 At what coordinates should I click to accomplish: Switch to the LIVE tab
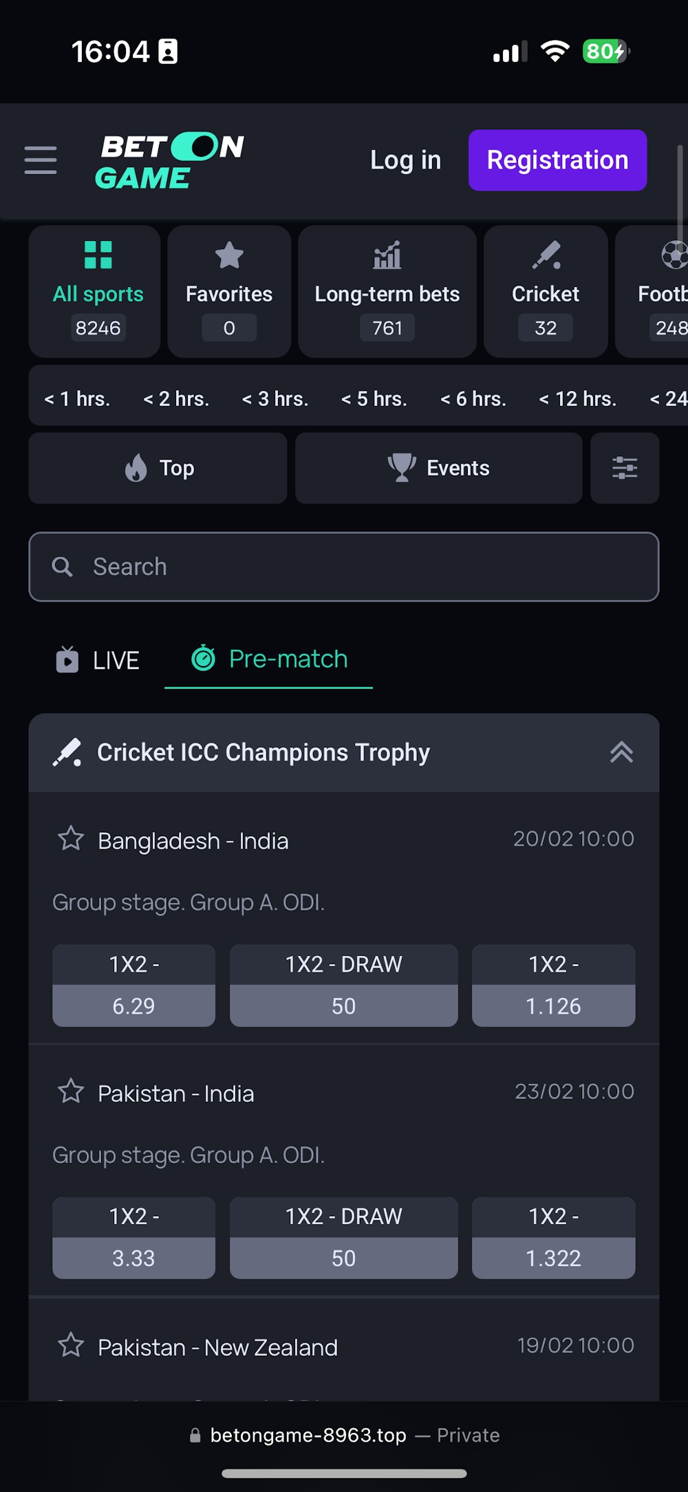click(x=98, y=660)
